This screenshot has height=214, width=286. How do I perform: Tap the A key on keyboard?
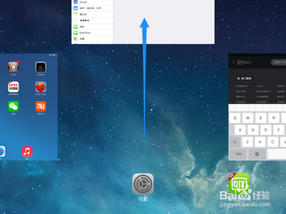(x=240, y=130)
